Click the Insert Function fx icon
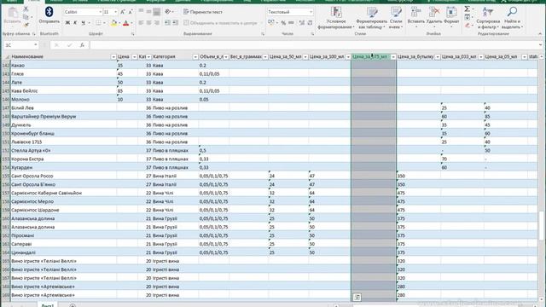Viewport: 546px width, 307px height. point(82,45)
